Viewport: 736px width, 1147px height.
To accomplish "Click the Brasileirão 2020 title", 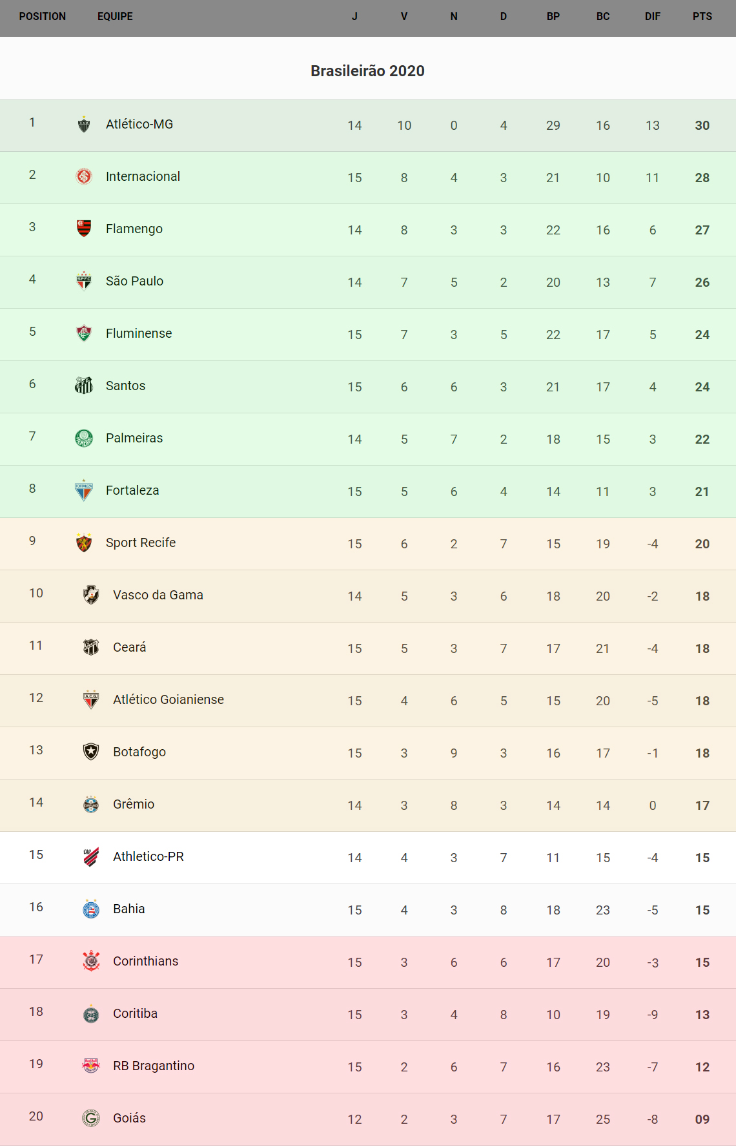I will pos(367,71).
